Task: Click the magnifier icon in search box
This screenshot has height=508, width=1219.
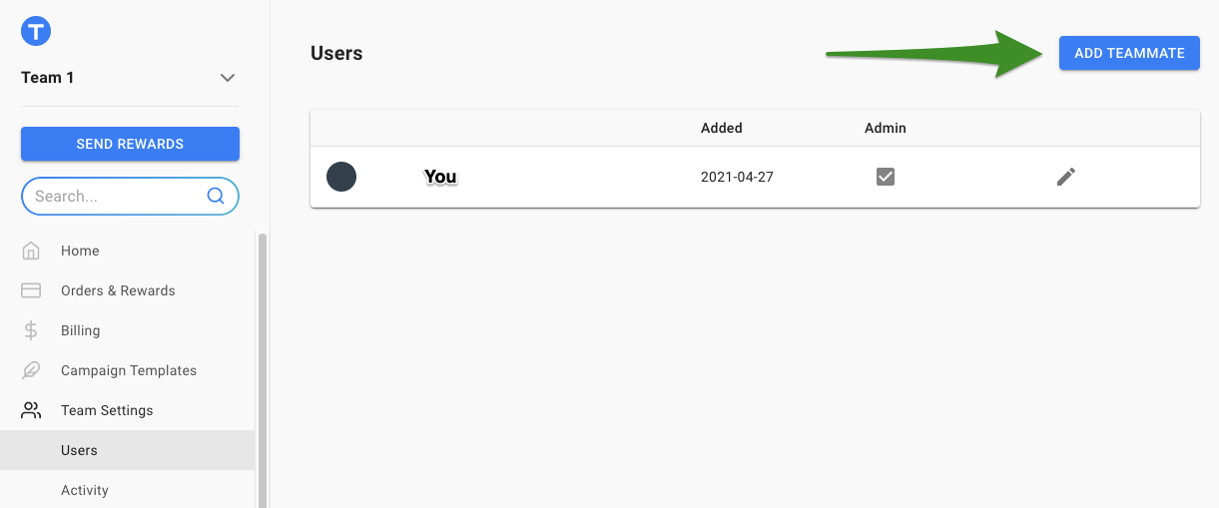Action: coord(216,196)
